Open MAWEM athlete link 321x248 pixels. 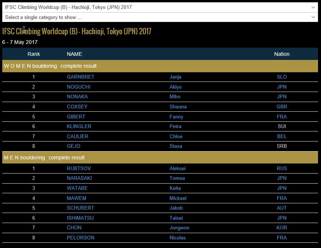click(76, 198)
